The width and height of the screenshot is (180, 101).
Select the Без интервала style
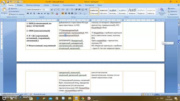tap(103, 12)
